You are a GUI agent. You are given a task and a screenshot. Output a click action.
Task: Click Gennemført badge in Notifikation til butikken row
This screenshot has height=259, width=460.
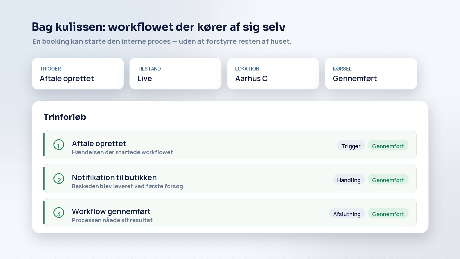(x=388, y=180)
